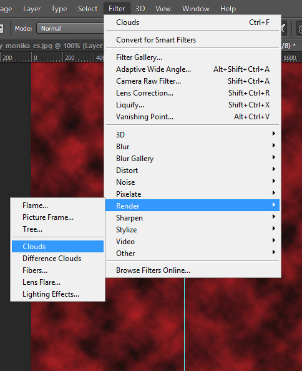
Task: Choose Browse Filters Online
Action: click(x=193, y=270)
